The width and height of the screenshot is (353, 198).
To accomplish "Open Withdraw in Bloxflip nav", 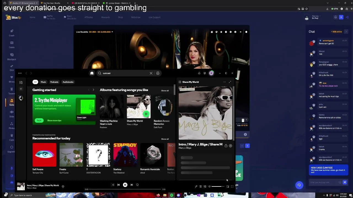I will pos(136,17).
